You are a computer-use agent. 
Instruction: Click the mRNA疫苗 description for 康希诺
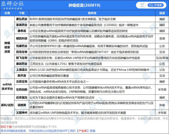pyautogui.click(x=79, y=31)
